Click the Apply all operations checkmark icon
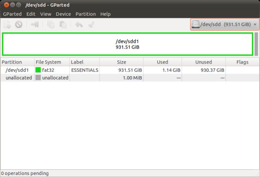Viewport: 260px width, 177px height. [x=91, y=25]
